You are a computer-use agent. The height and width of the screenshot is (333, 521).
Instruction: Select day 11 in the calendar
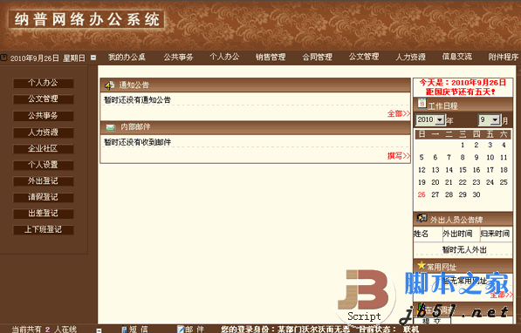[x=504, y=158]
